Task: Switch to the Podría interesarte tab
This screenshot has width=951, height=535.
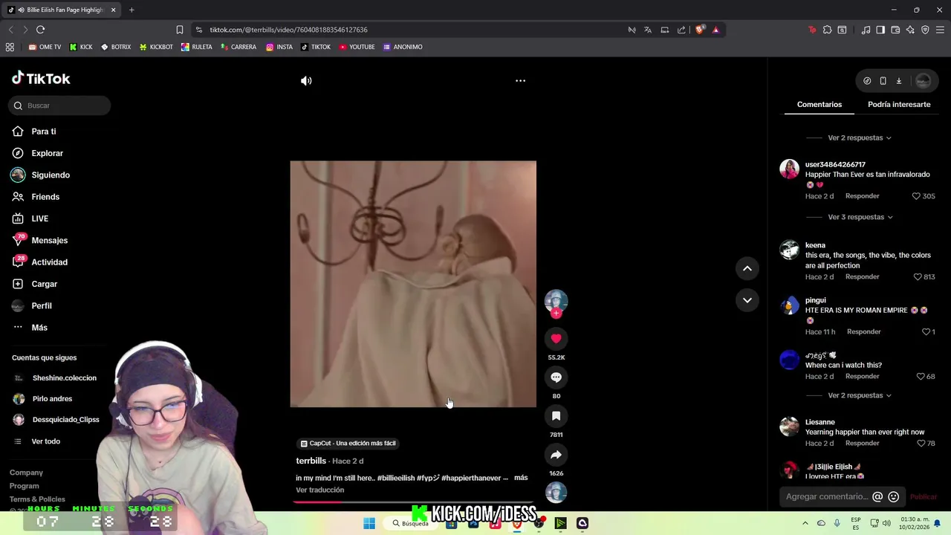Action: pos(899,105)
